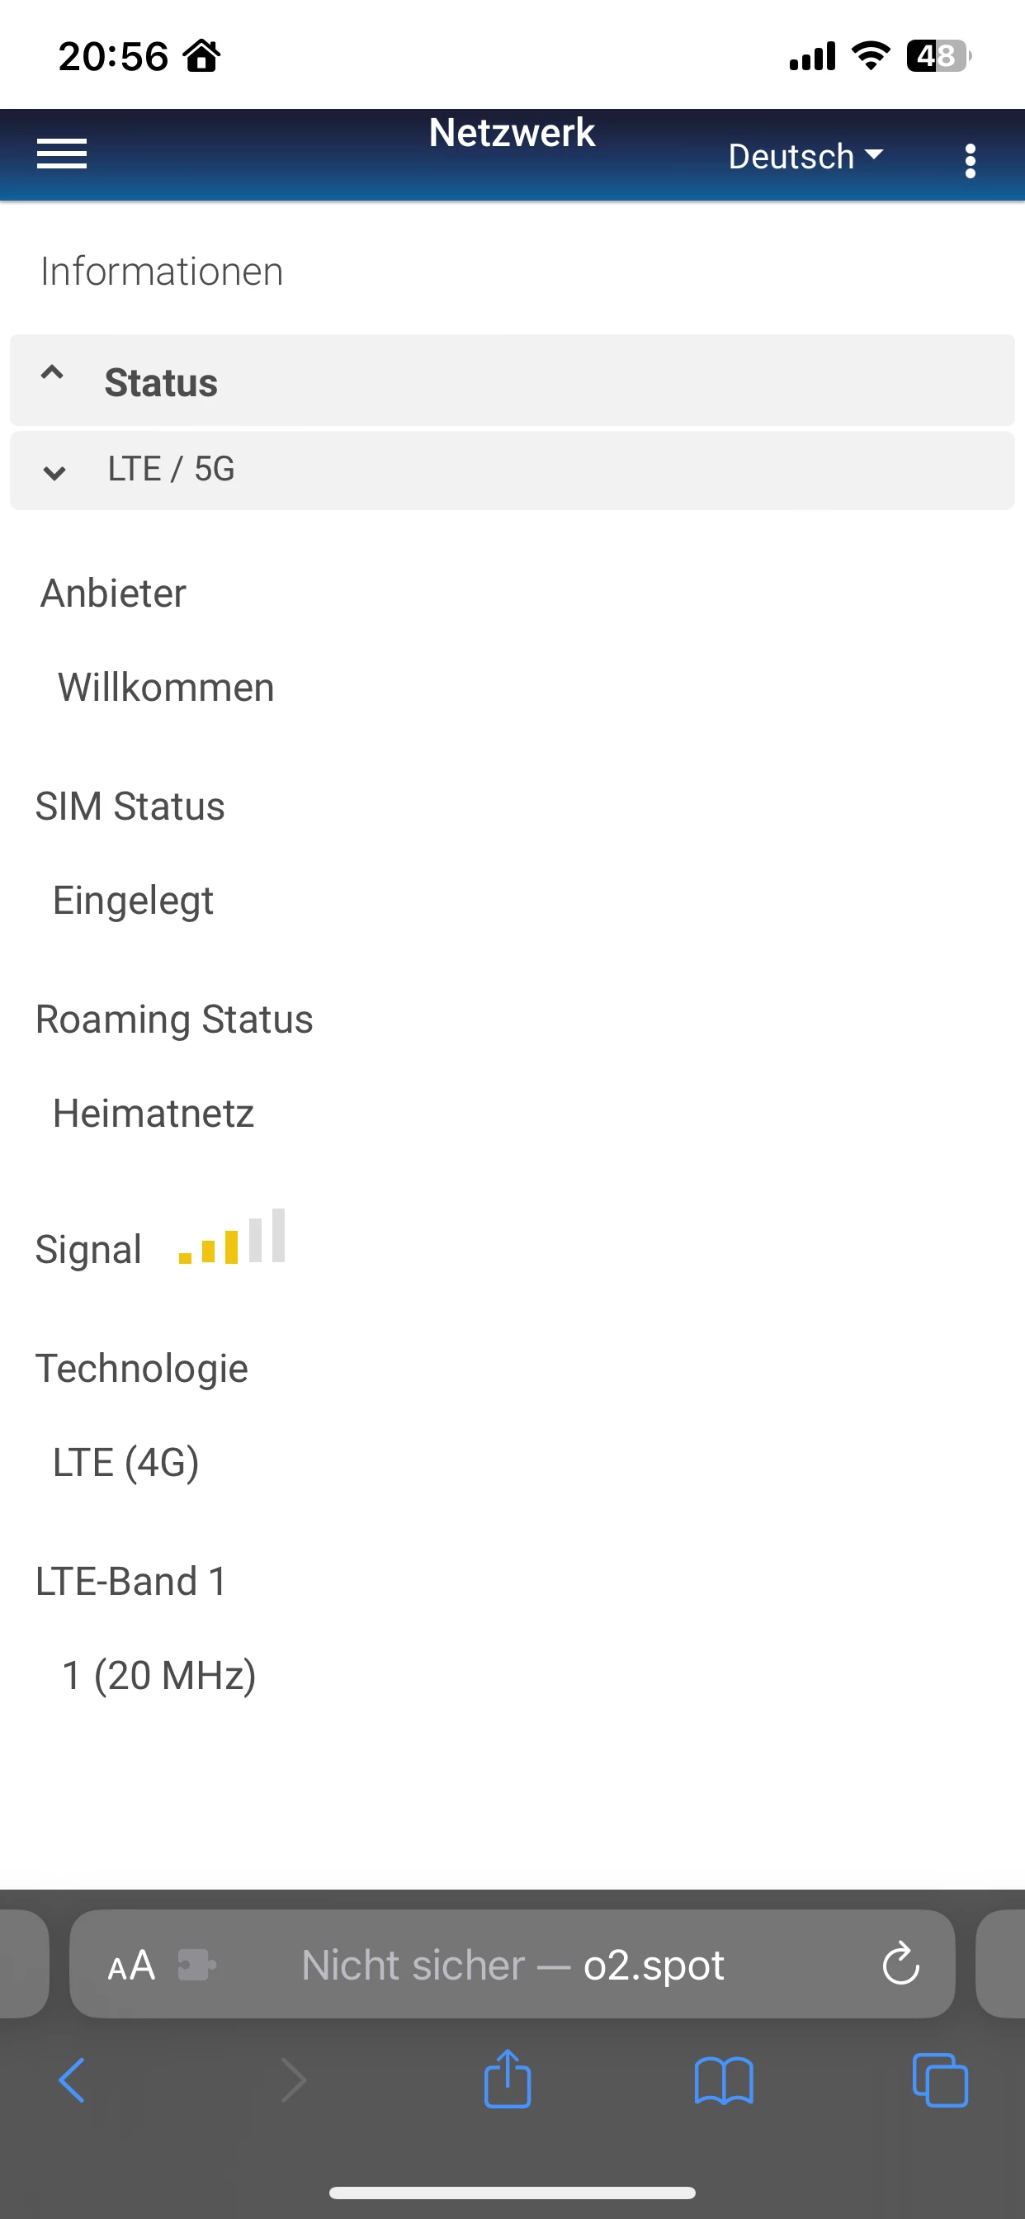Tap the Heimatnetz roaming value
The image size is (1025, 2219).
click(x=154, y=1113)
